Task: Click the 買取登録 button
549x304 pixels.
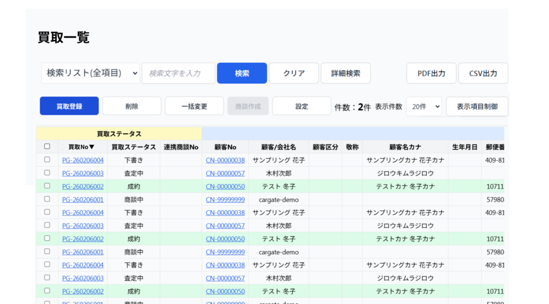Action: (x=69, y=106)
